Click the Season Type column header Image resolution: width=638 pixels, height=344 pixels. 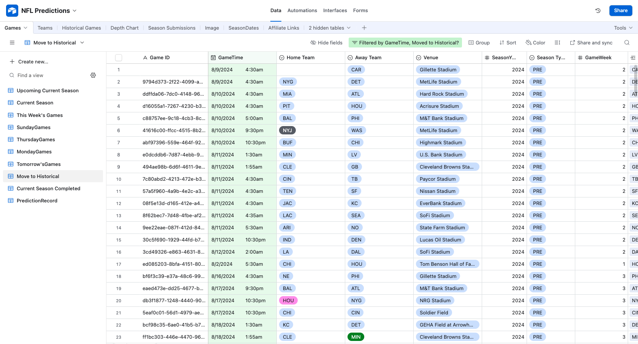coord(551,58)
